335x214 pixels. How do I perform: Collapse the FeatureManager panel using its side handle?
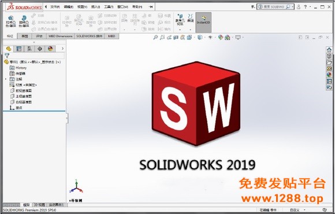click(x=67, y=118)
